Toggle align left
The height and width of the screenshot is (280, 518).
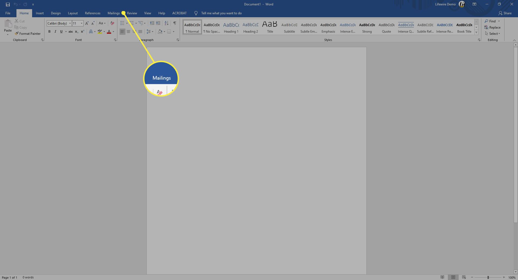coord(122,32)
